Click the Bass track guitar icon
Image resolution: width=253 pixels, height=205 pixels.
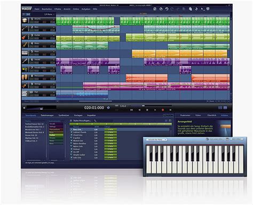tap(25, 28)
